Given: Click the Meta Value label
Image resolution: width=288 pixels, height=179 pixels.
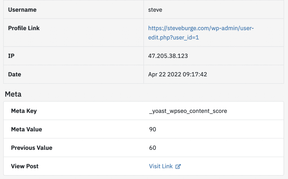Looking at the screenshot, I should (x=26, y=129).
